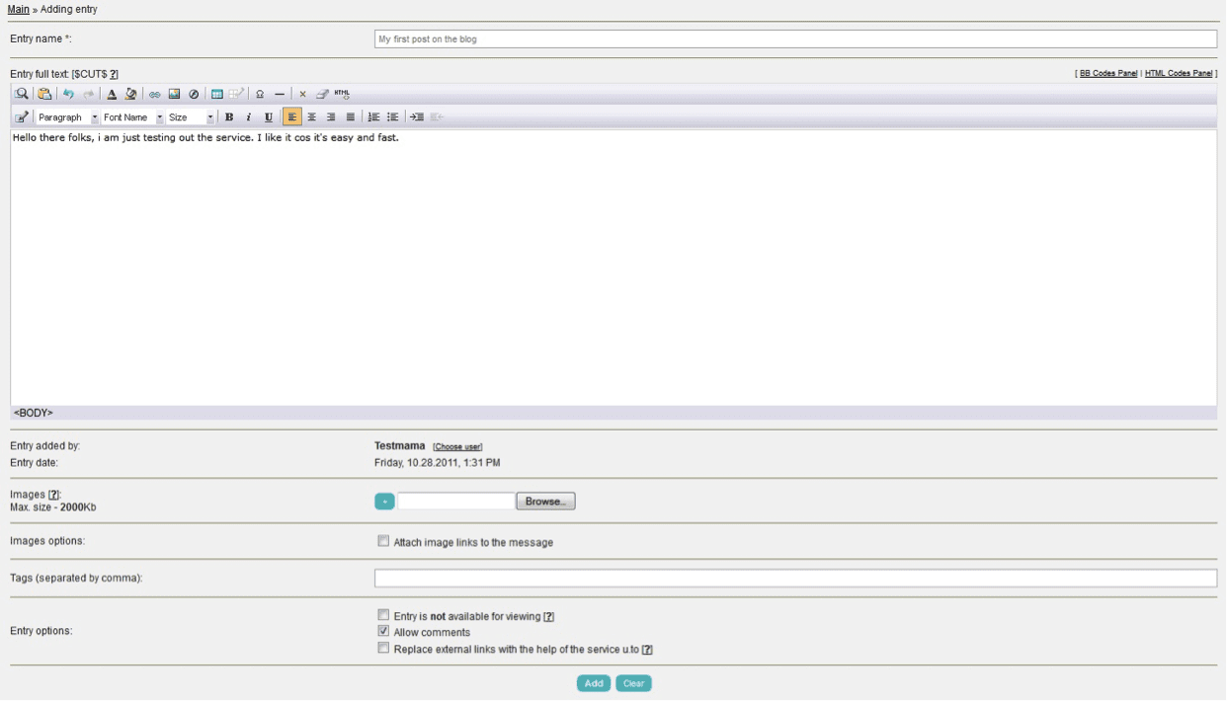Click the insert image icon

pos(174,94)
